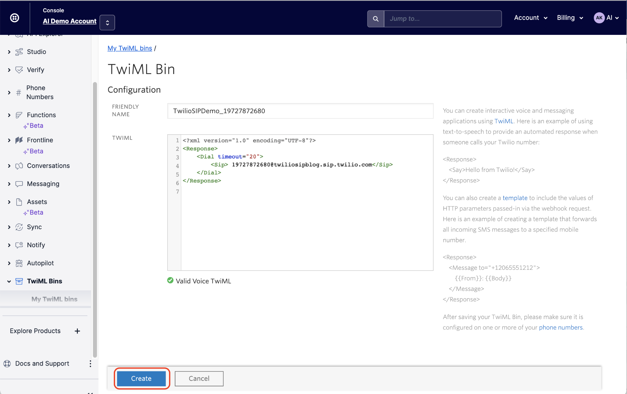The image size is (627, 394).
Task: Open Functions in the sidebar
Action: (41, 115)
